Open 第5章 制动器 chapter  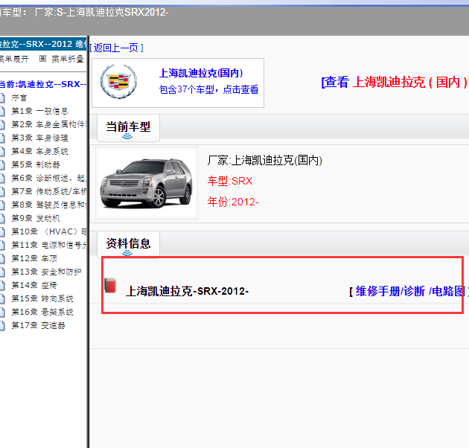pyautogui.click(x=36, y=164)
